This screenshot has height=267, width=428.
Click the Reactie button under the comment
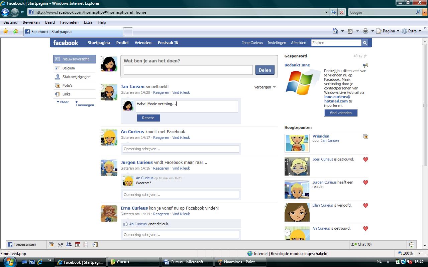tap(148, 118)
